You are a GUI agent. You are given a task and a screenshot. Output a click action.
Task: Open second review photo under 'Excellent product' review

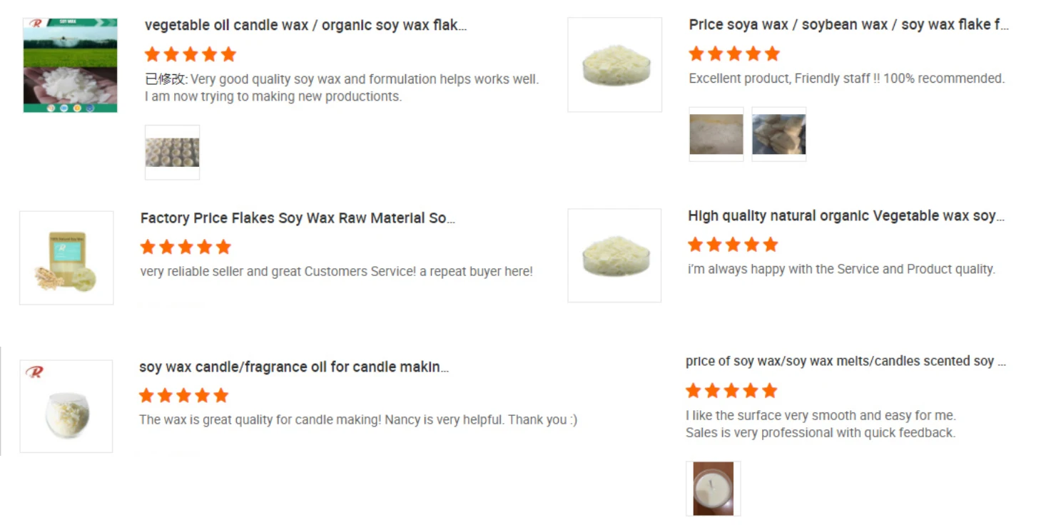(778, 134)
